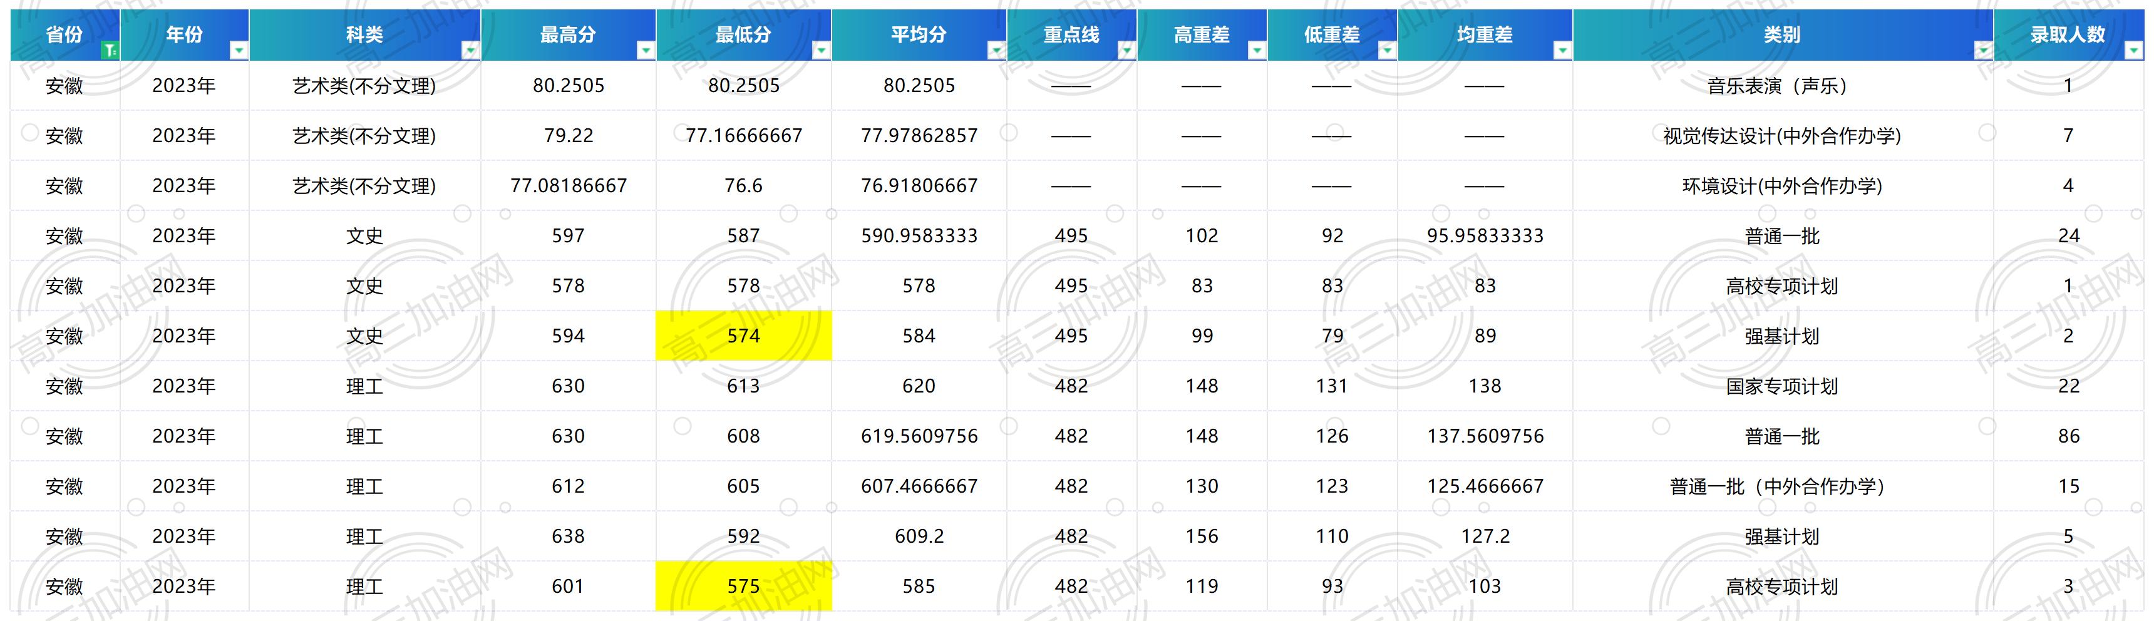Screen dimensions: 2154x621
Task: Click highest score 597
Action: point(569,236)
